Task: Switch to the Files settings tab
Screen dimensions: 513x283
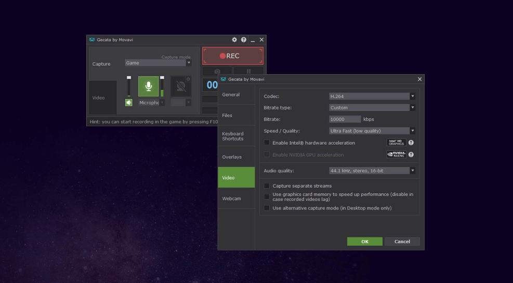Action: (x=236, y=115)
